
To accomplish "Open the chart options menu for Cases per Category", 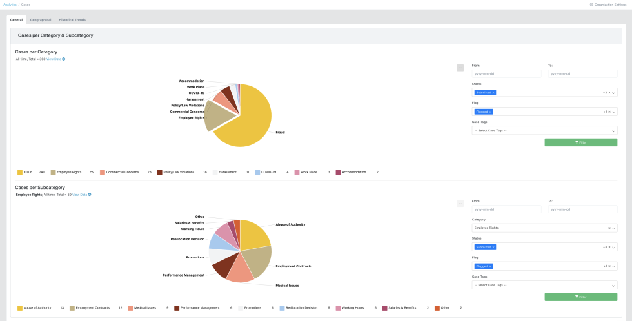I will pyautogui.click(x=460, y=68).
